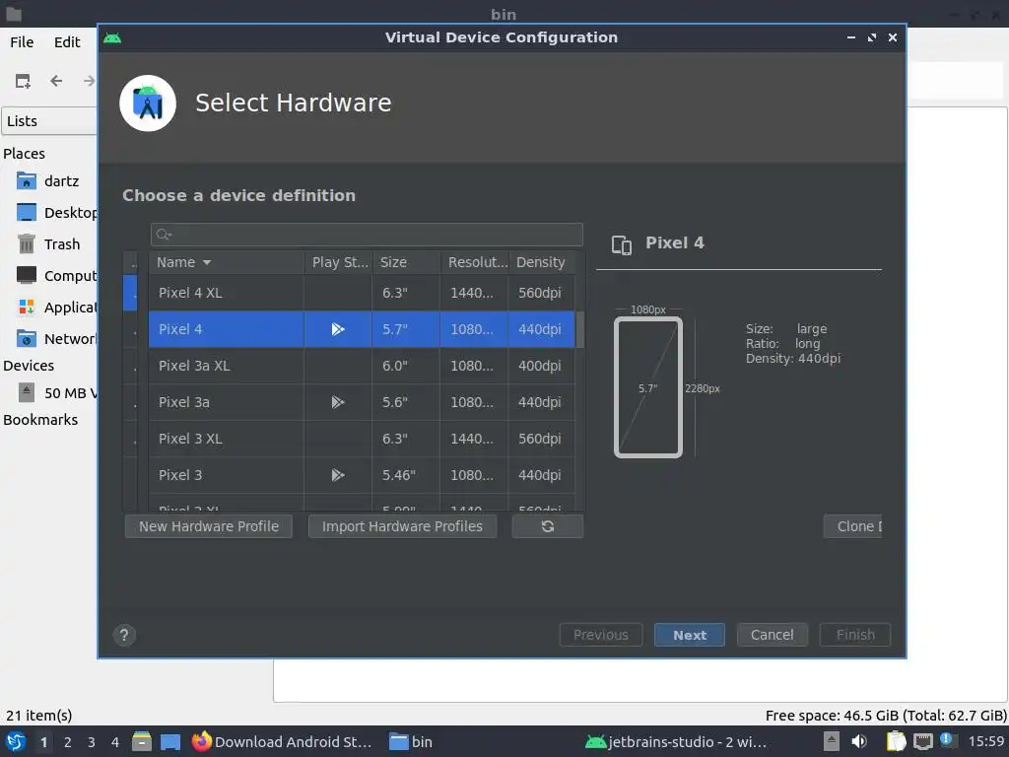
Task: Switch to workspace 3 in taskbar
Action: click(92, 742)
